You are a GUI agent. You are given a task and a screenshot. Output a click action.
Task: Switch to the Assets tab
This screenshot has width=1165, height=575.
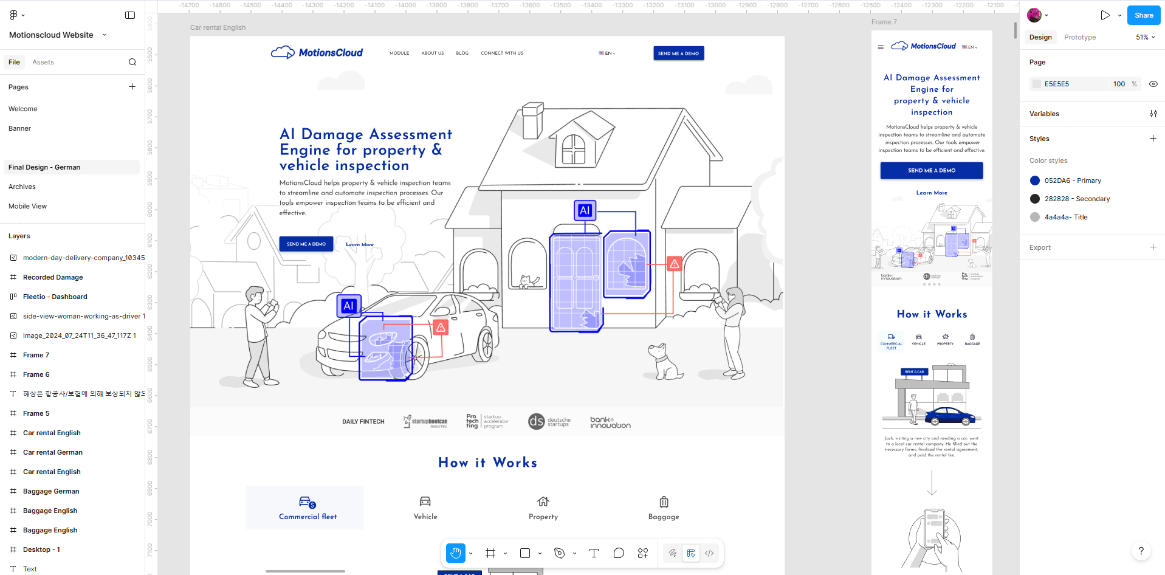43,62
